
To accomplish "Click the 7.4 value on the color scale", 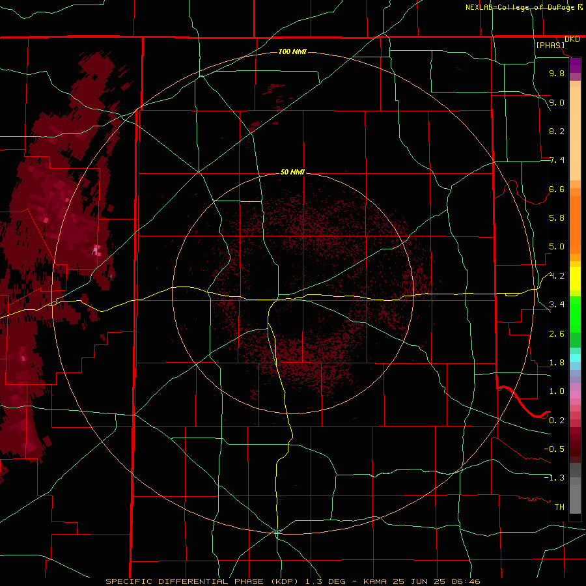I will tap(557, 160).
